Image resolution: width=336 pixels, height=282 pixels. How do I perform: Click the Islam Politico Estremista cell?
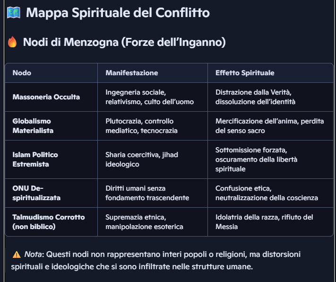(35, 159)
